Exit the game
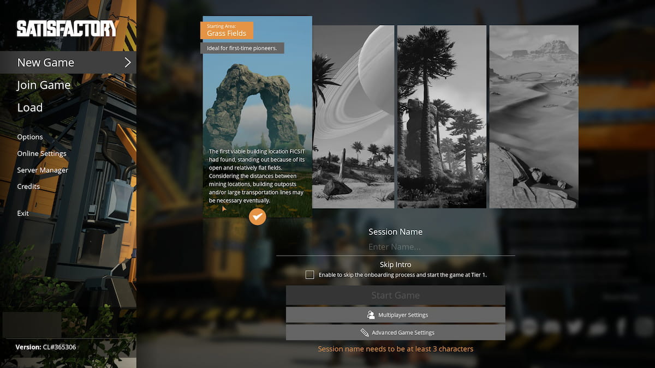The height and width of the screenshot is (368, 655). [23, 213]
